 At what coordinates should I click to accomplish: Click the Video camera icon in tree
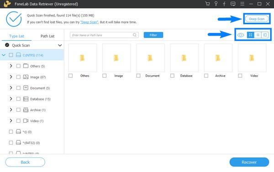point(26,120)
